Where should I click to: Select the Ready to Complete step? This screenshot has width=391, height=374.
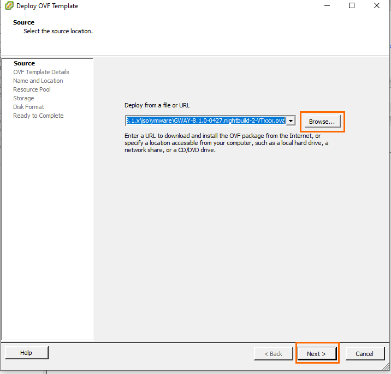(38, 116)
